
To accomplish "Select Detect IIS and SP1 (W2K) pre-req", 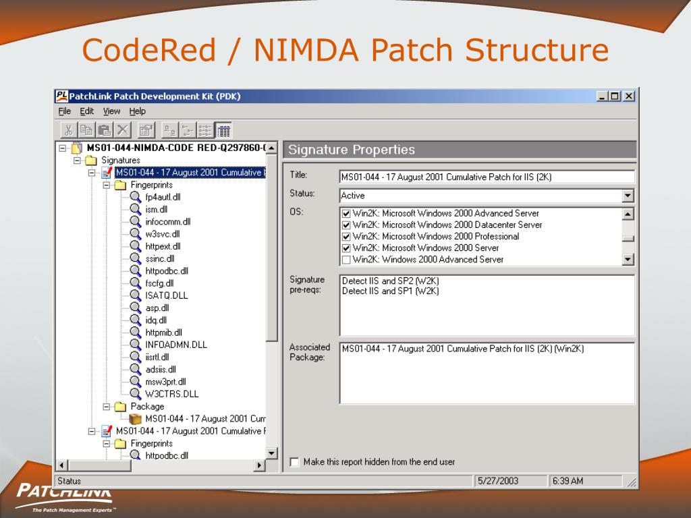I will click(x=391, y=291).
